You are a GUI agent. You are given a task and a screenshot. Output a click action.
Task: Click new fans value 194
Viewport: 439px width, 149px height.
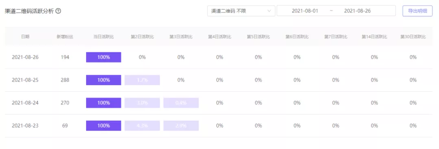click(65, 57)
